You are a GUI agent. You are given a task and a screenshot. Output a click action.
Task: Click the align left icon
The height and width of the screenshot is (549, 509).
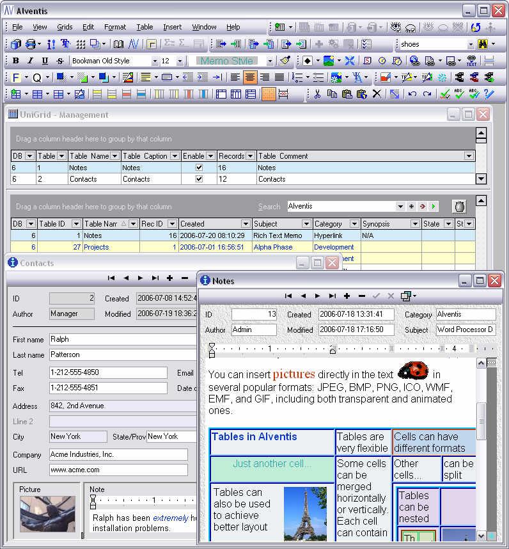tap(235, 77)
